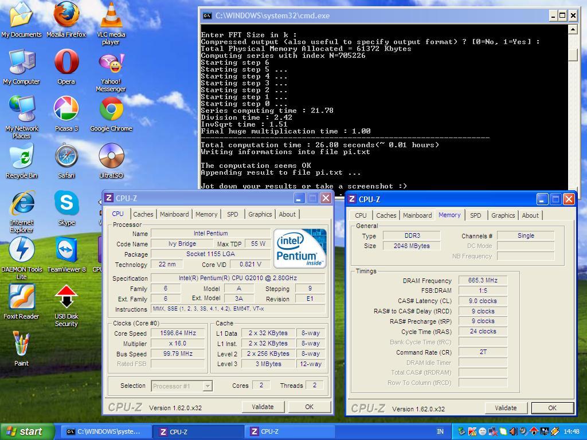Image resolution: width=587 pixels, height=440 pixels.
Task: Launch Safari browser icon
Action: (x=66, y=161)
